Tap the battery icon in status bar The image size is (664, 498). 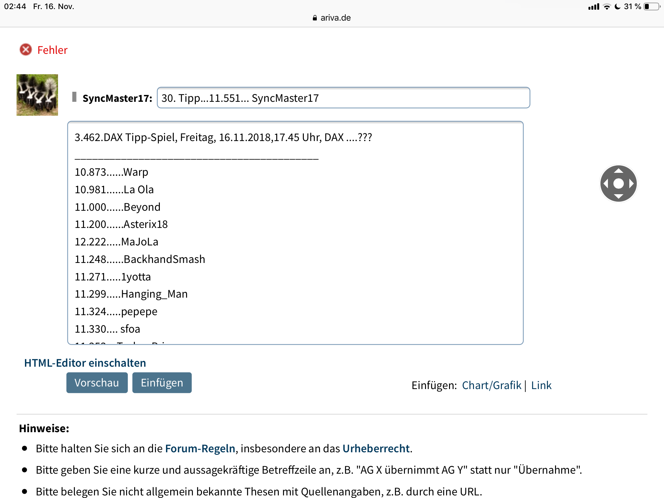pos(652,6)
